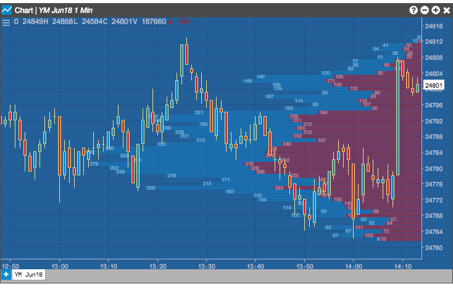Click the 12:50 time axis label
This screenshot has width=453, height=289.
10,266
